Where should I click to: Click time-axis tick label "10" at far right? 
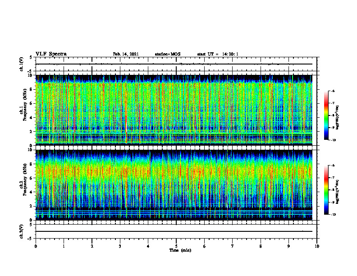click(317, 246)
